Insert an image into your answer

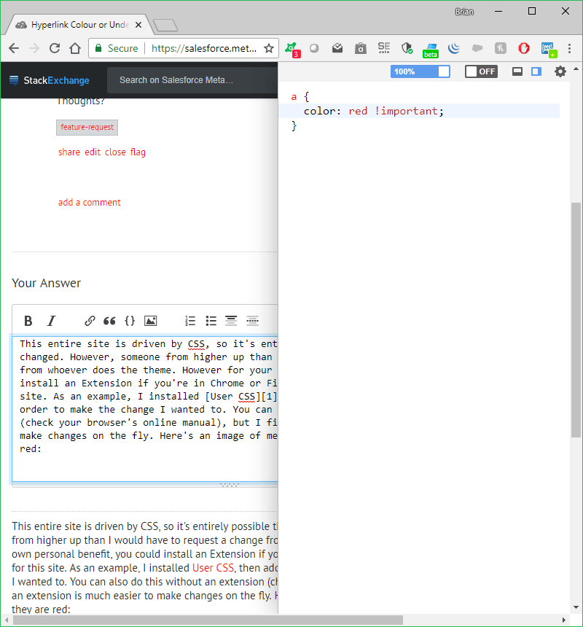pos(150,321)
